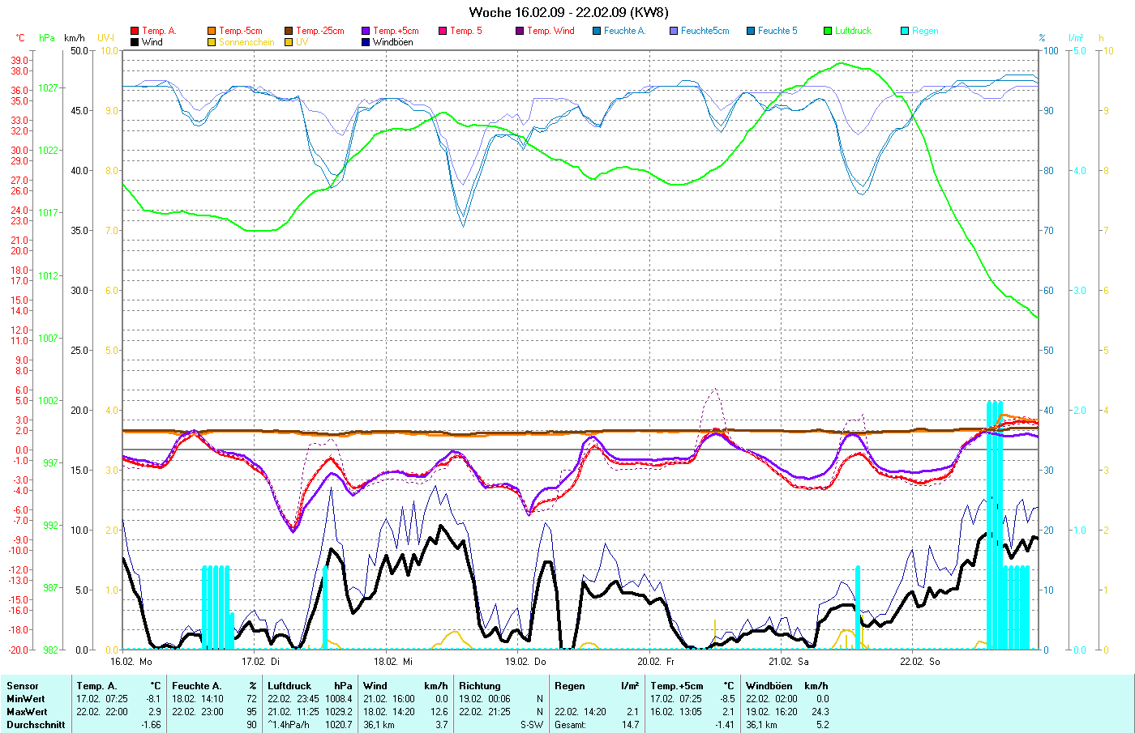Screen dimensions: 1135x733
Task: Click the green Luftdruck legend swatch
Action: [828, 31]
